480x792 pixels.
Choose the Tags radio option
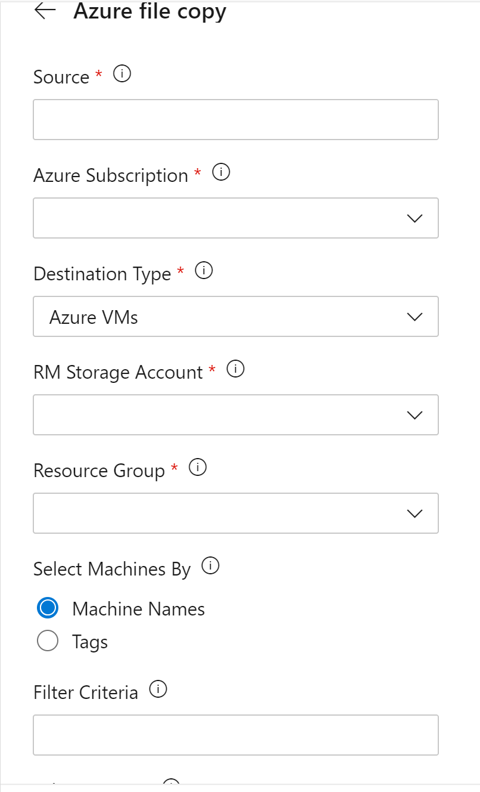48,641
